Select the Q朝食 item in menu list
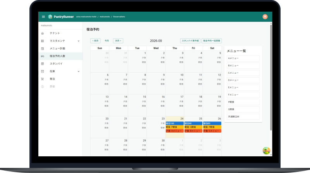The image size is (310, 173). pos(243,109)
